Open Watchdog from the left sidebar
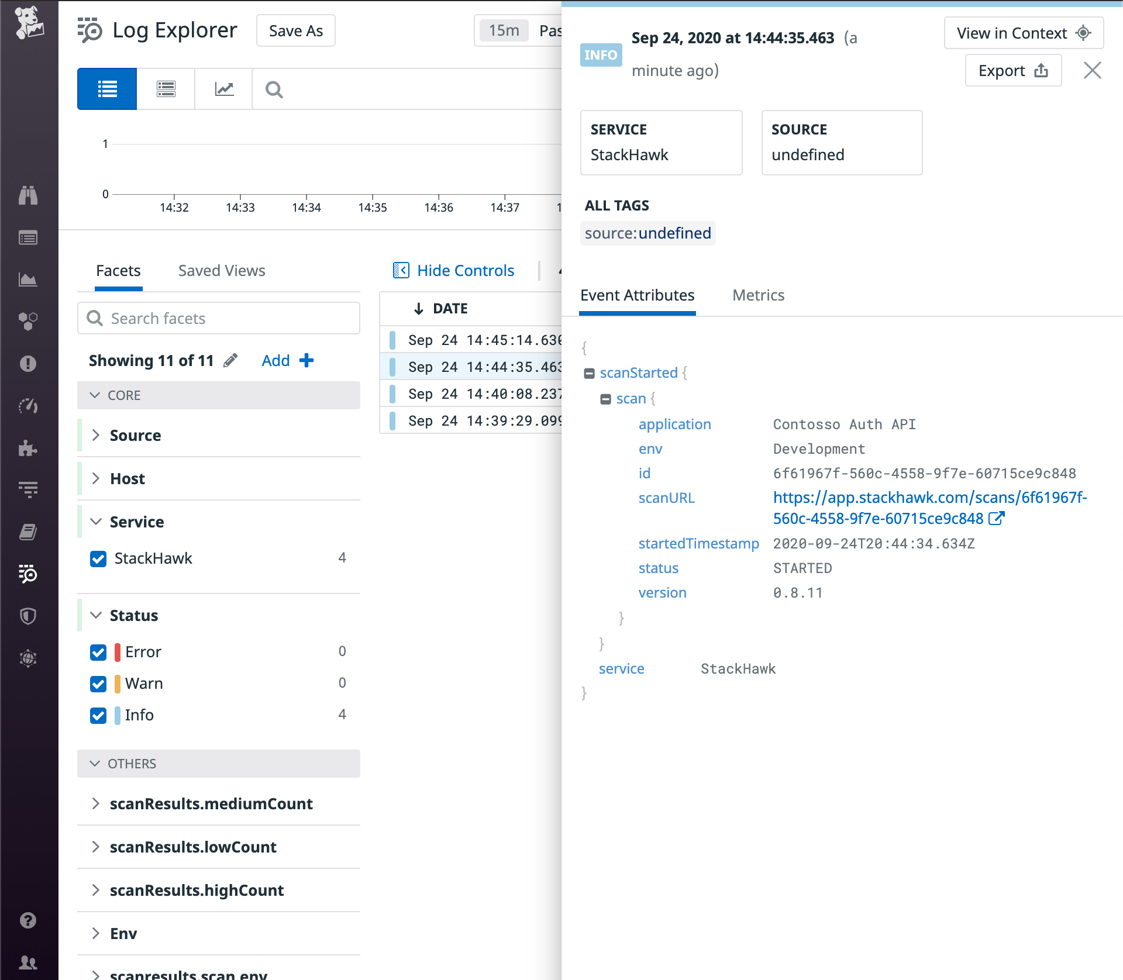The image size is (1123, 980). pos(29,196)
